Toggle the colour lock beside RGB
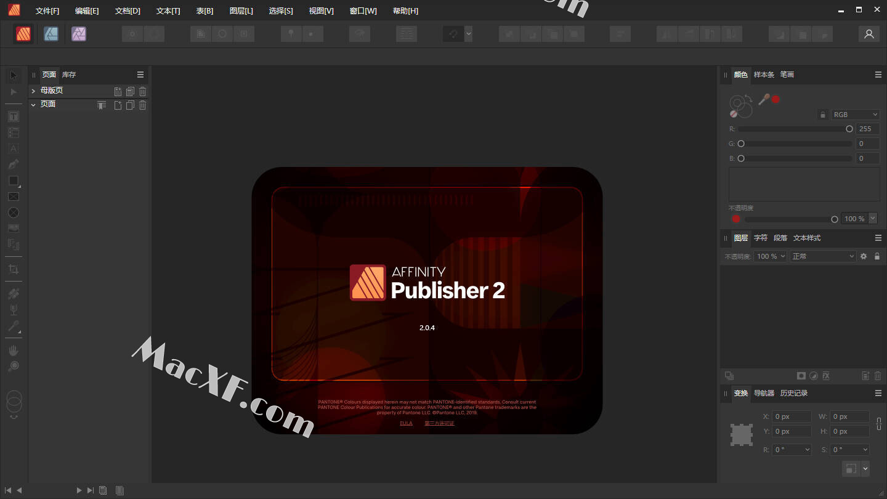Image resolution: width=887 pixels, height=499 pixels. [x=822, y=115]
